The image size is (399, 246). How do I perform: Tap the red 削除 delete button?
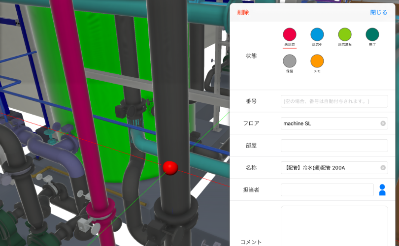(243, 12)
